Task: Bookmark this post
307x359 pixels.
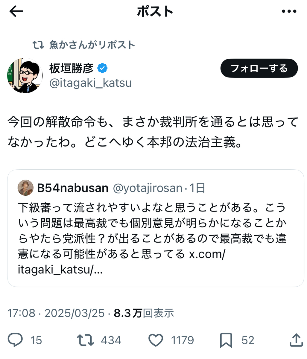Action: (x=226, y=340)
